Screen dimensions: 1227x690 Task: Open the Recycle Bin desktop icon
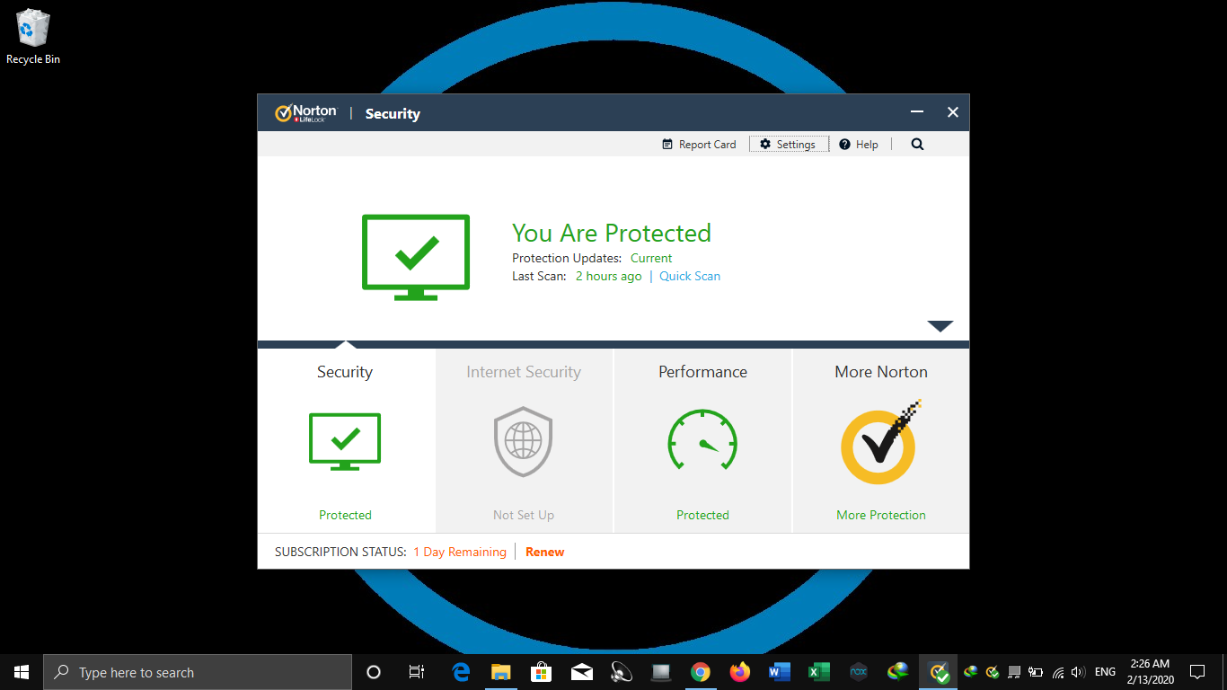pos(33,37)
